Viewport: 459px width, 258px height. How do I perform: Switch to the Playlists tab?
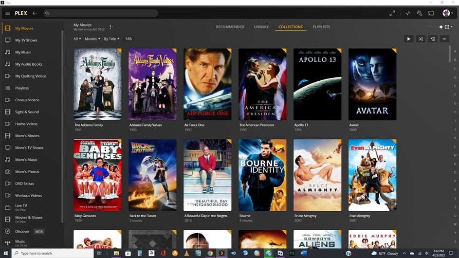(x=321, y=27)
